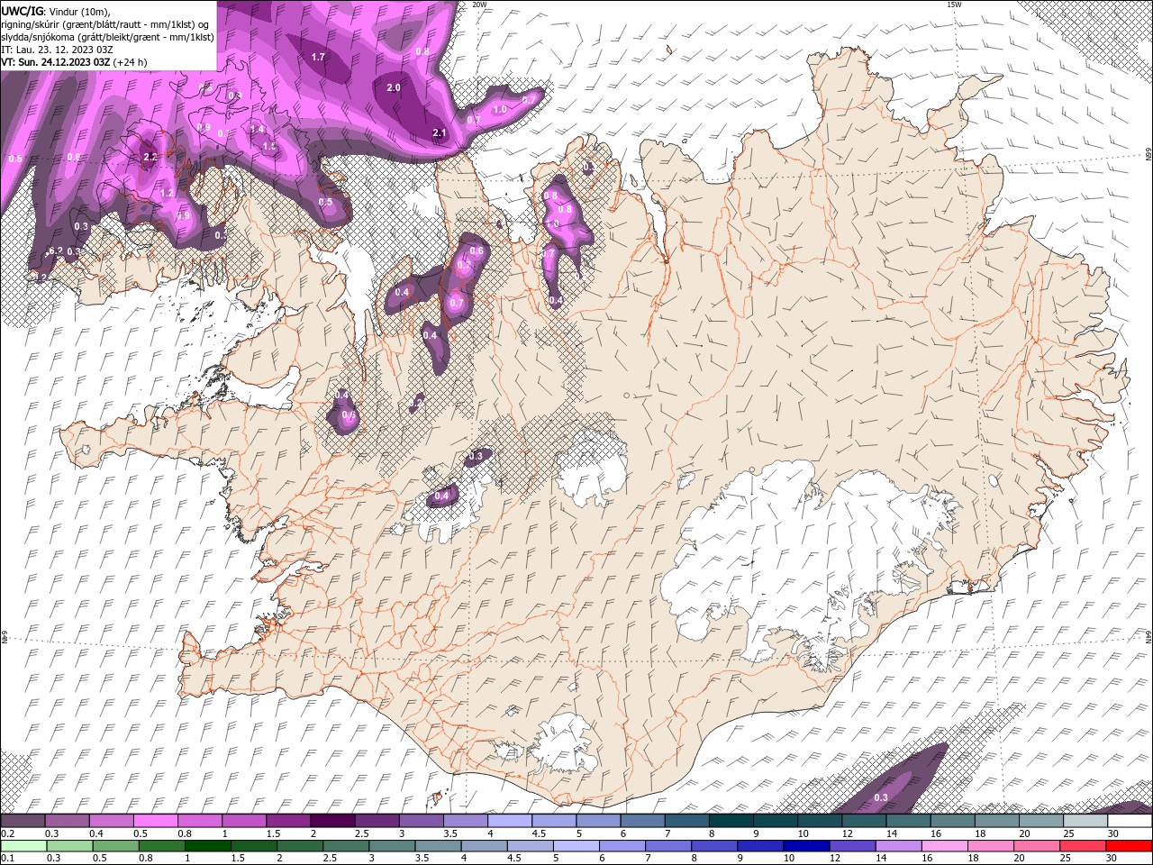Click the '0.2' label in the top legend row

click(8, 833)
